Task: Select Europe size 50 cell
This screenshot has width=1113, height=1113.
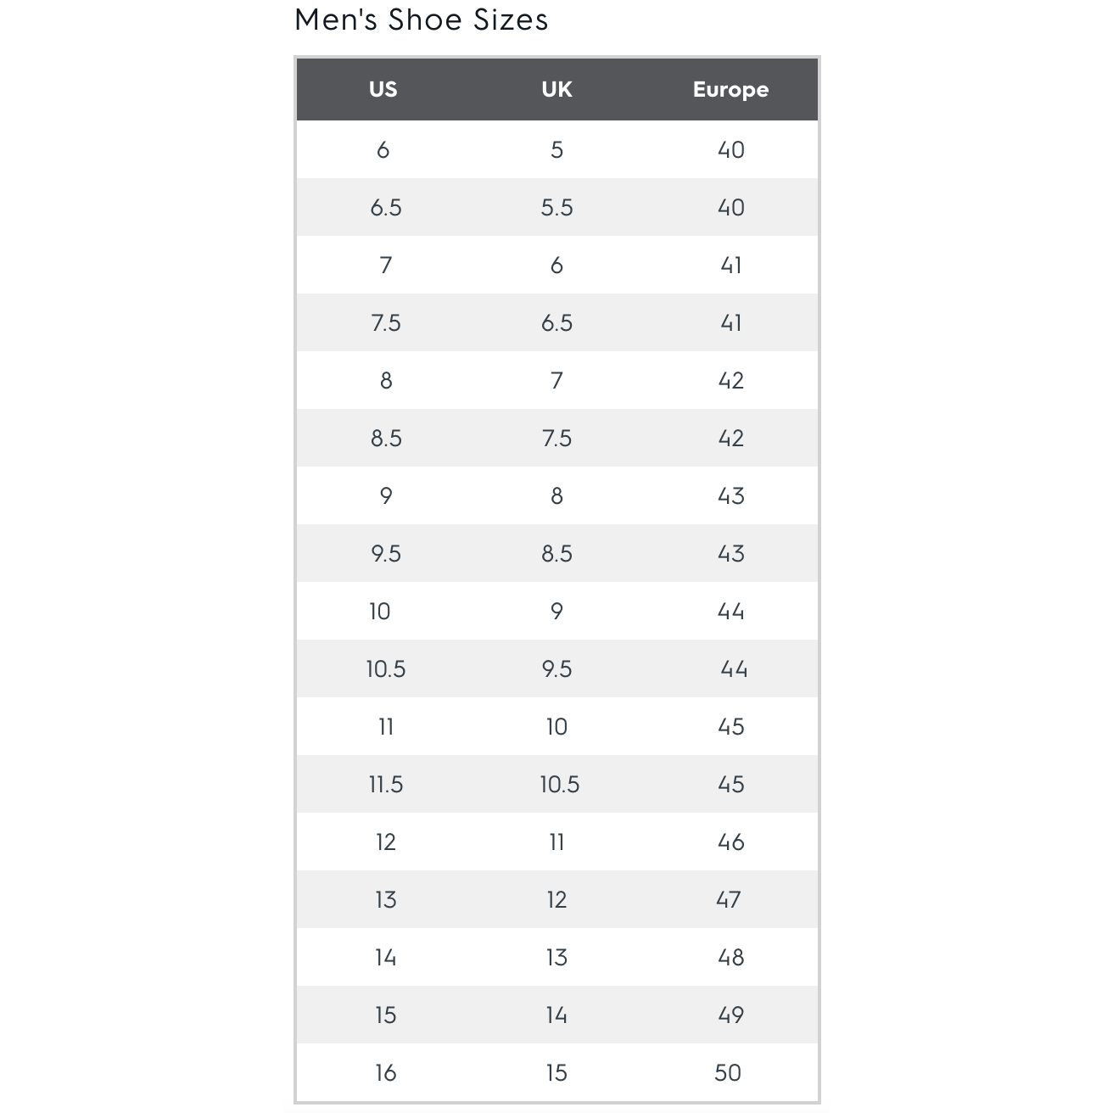Action: click(728, 1073)
